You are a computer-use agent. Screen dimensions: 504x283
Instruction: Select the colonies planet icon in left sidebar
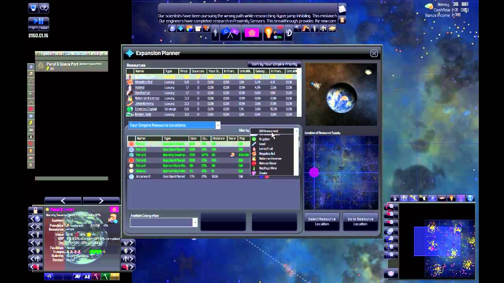click(31, 67)
